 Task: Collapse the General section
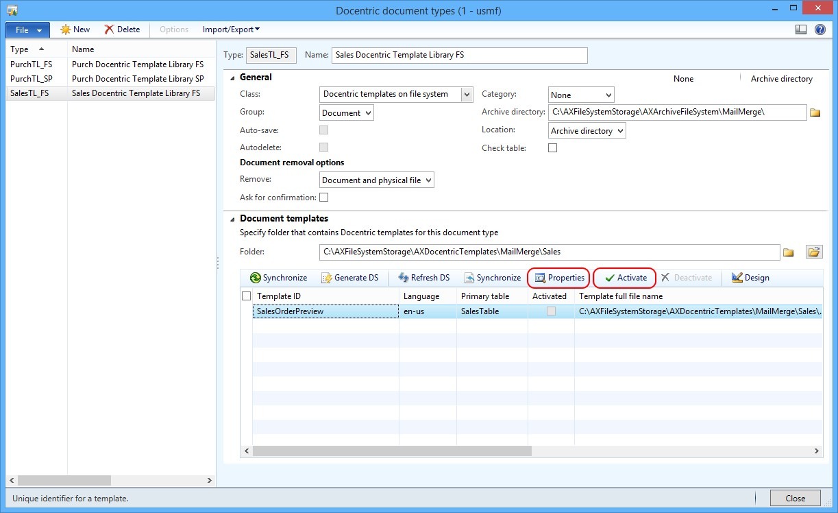(232, 77)
